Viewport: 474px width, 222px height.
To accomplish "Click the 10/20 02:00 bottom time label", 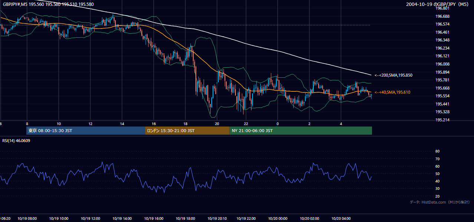I will [309, 219].
